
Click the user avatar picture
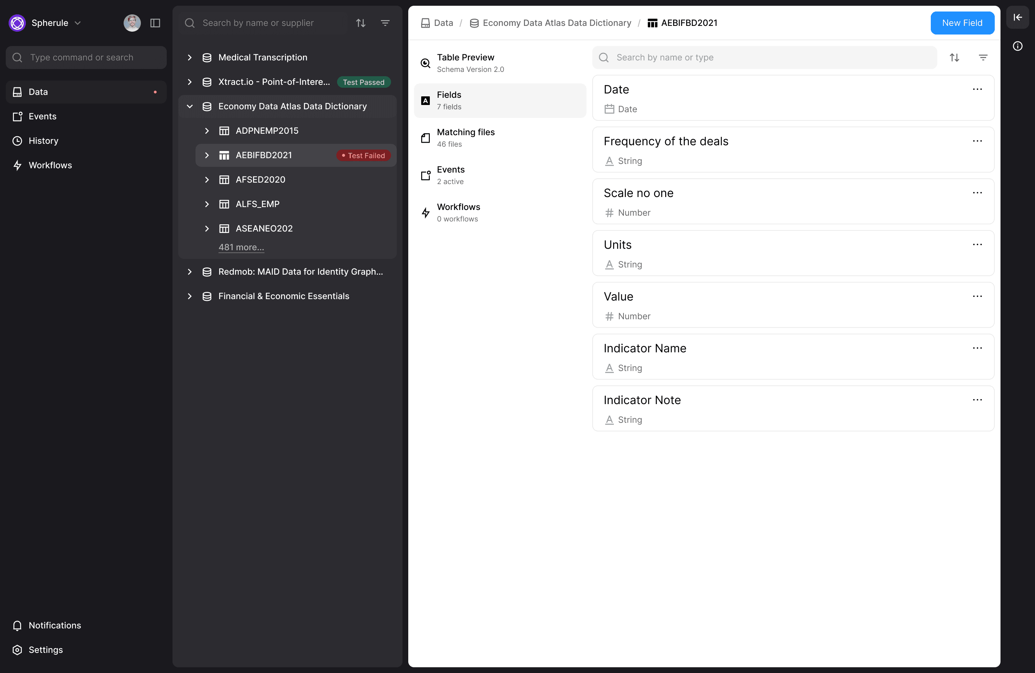pos(132,23)
